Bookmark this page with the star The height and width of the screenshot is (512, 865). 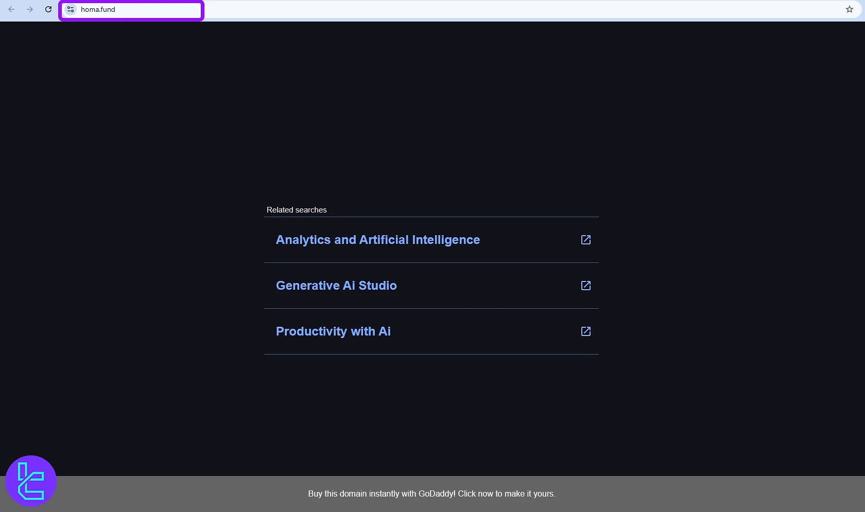point(849,9)
